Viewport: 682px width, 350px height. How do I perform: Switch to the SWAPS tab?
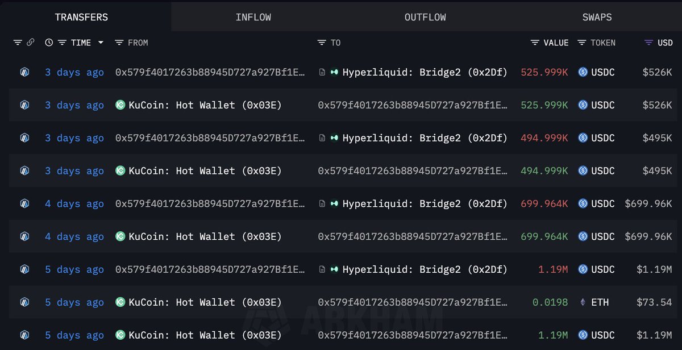[x=597, y=17]
